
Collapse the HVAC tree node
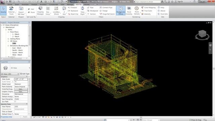(x=6, y=30)
